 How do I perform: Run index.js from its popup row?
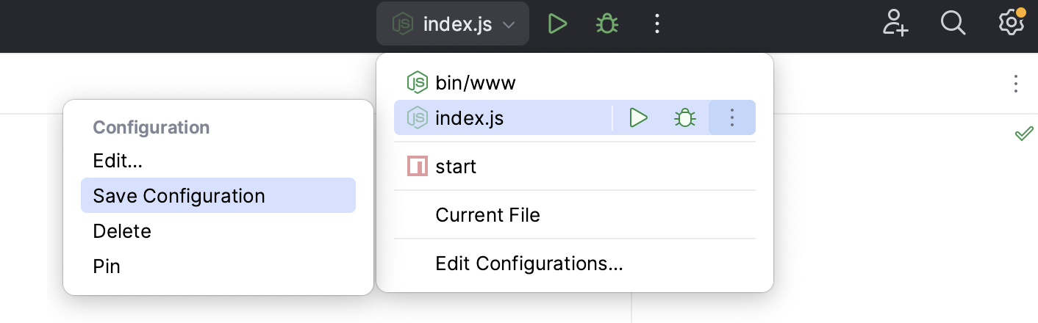[638, 117]
